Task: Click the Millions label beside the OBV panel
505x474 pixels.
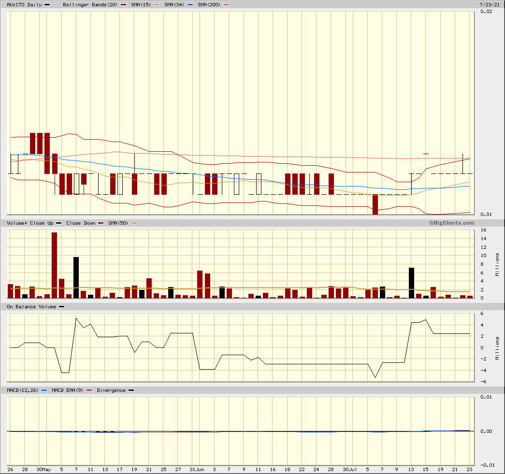Action: (x=497, y=348)
